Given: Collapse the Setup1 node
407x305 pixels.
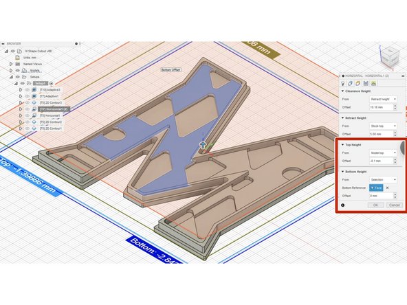Looking at the screenshot, I should pos(16,83).
